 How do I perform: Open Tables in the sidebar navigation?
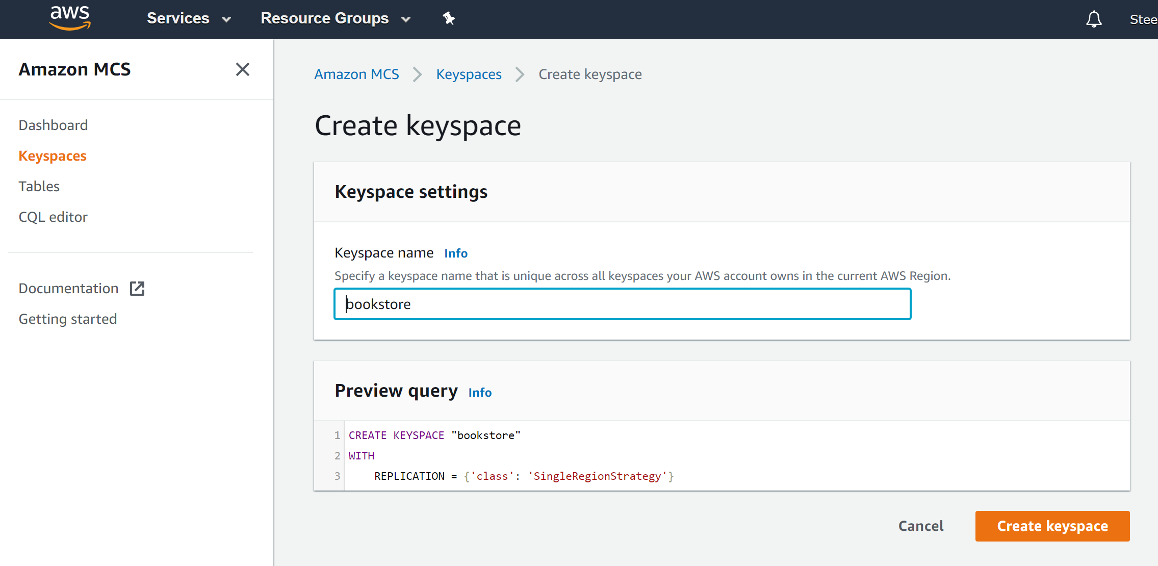[x=39, y=186]
